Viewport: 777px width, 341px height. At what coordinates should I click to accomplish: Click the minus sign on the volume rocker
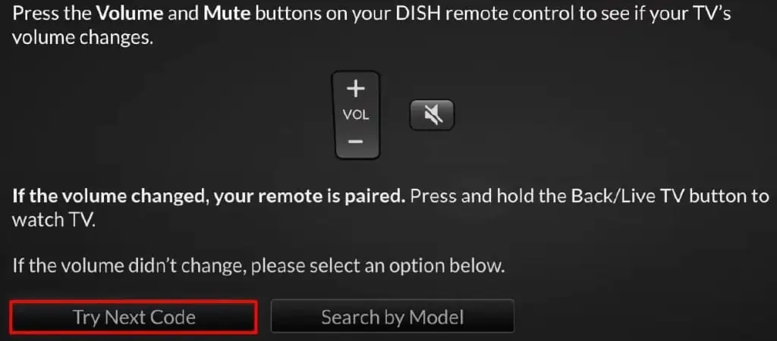coord(355,142)
